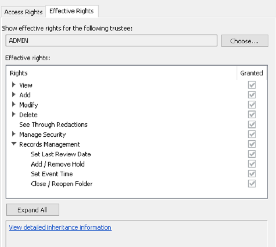This screenshot has width=276, height=247.
Task: Toggle Close / Reopen Folder checkbox
Action: [x=252, y=184]
